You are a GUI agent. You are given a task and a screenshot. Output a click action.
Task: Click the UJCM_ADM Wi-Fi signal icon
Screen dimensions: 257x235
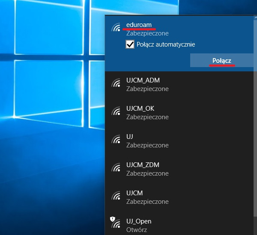116,84
